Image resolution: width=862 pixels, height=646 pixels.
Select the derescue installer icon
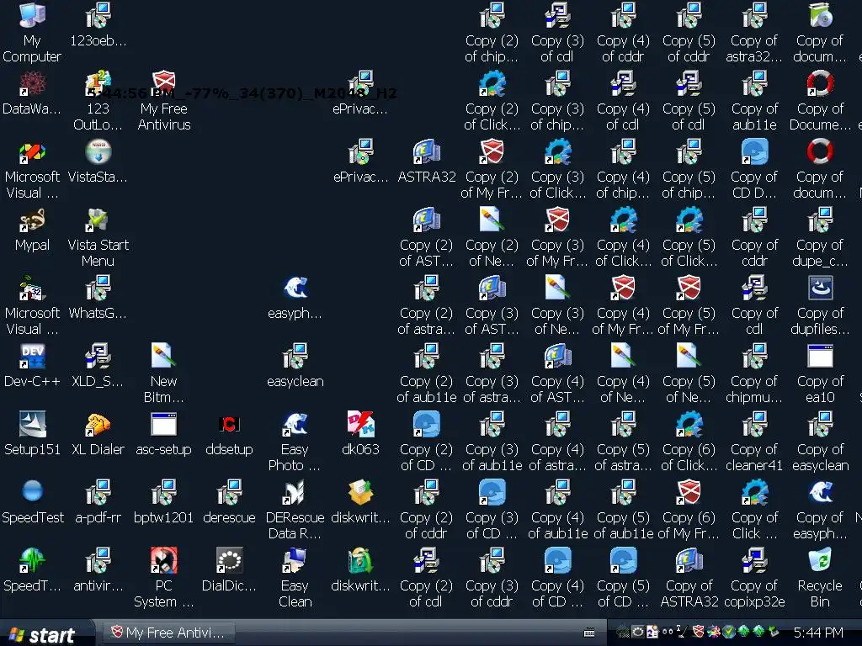(229, 492)
